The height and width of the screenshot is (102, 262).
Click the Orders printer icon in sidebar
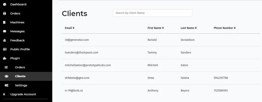[5, 13]
